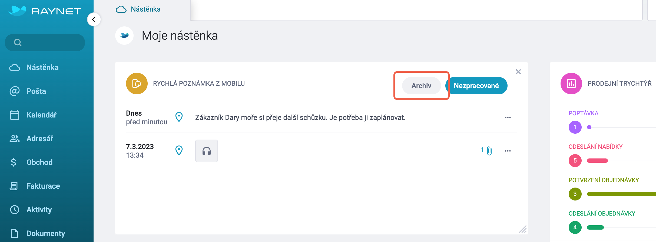This screenshot has width=656, height=242.
Task: Open Nástěnka in the sidebar
Action: [42, 67]
